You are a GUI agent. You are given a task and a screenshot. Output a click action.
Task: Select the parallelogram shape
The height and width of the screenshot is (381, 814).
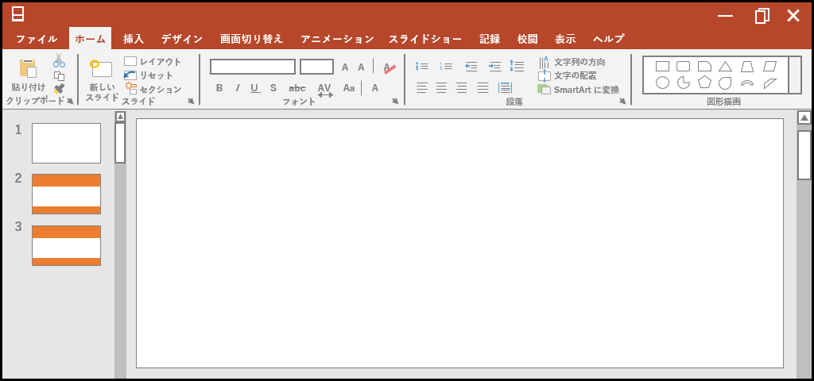[770, 67]
